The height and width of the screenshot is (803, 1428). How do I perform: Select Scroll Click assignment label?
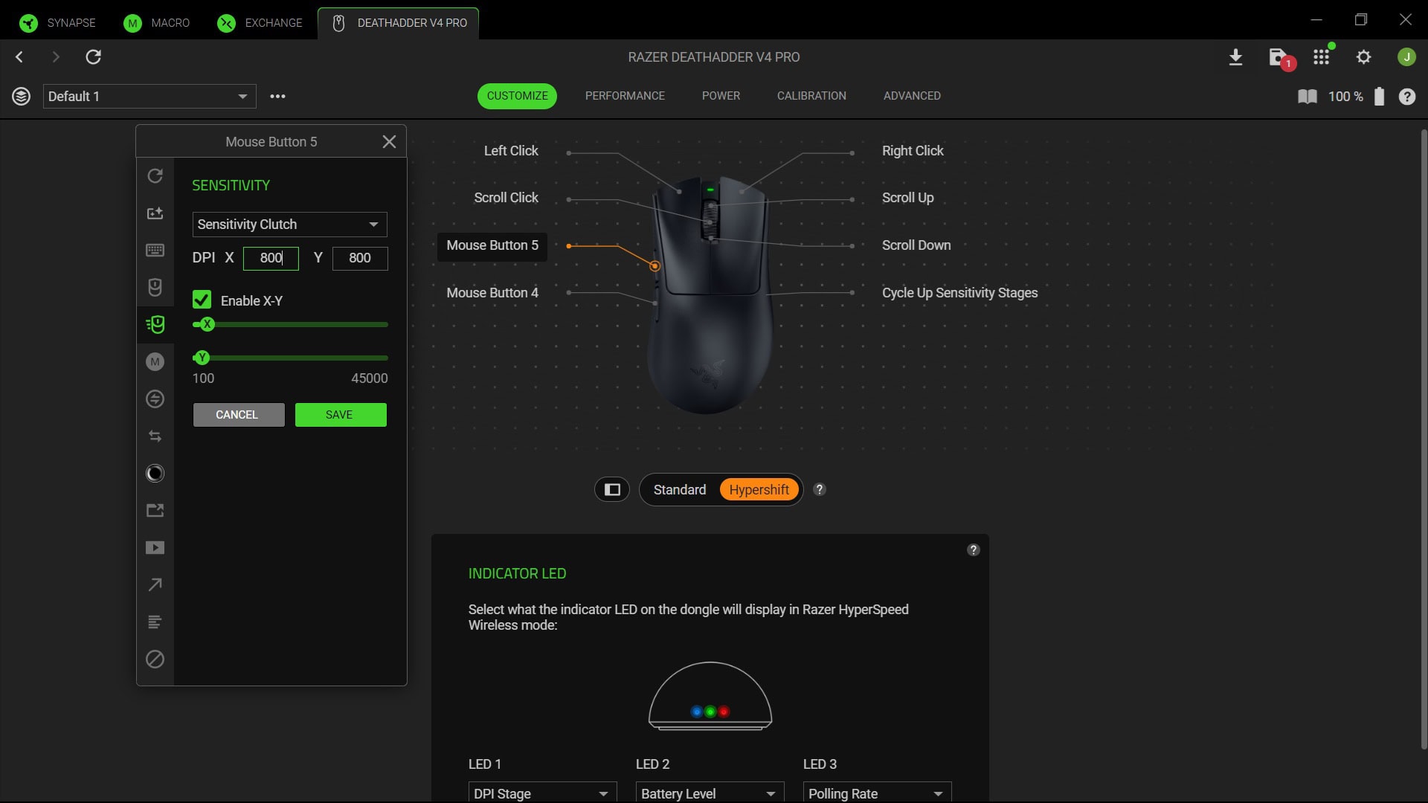coord(506,198)
